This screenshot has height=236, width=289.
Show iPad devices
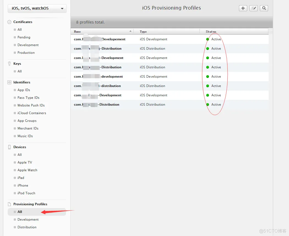click(x=21, y=178)
